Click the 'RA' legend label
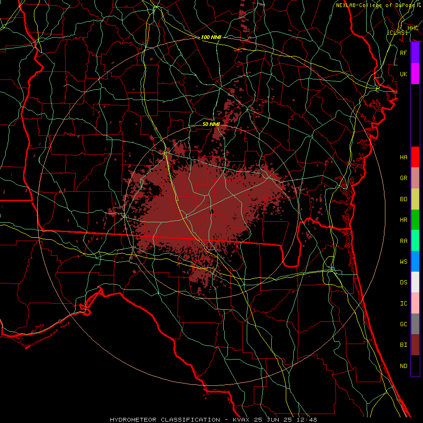 click(404, 241)
